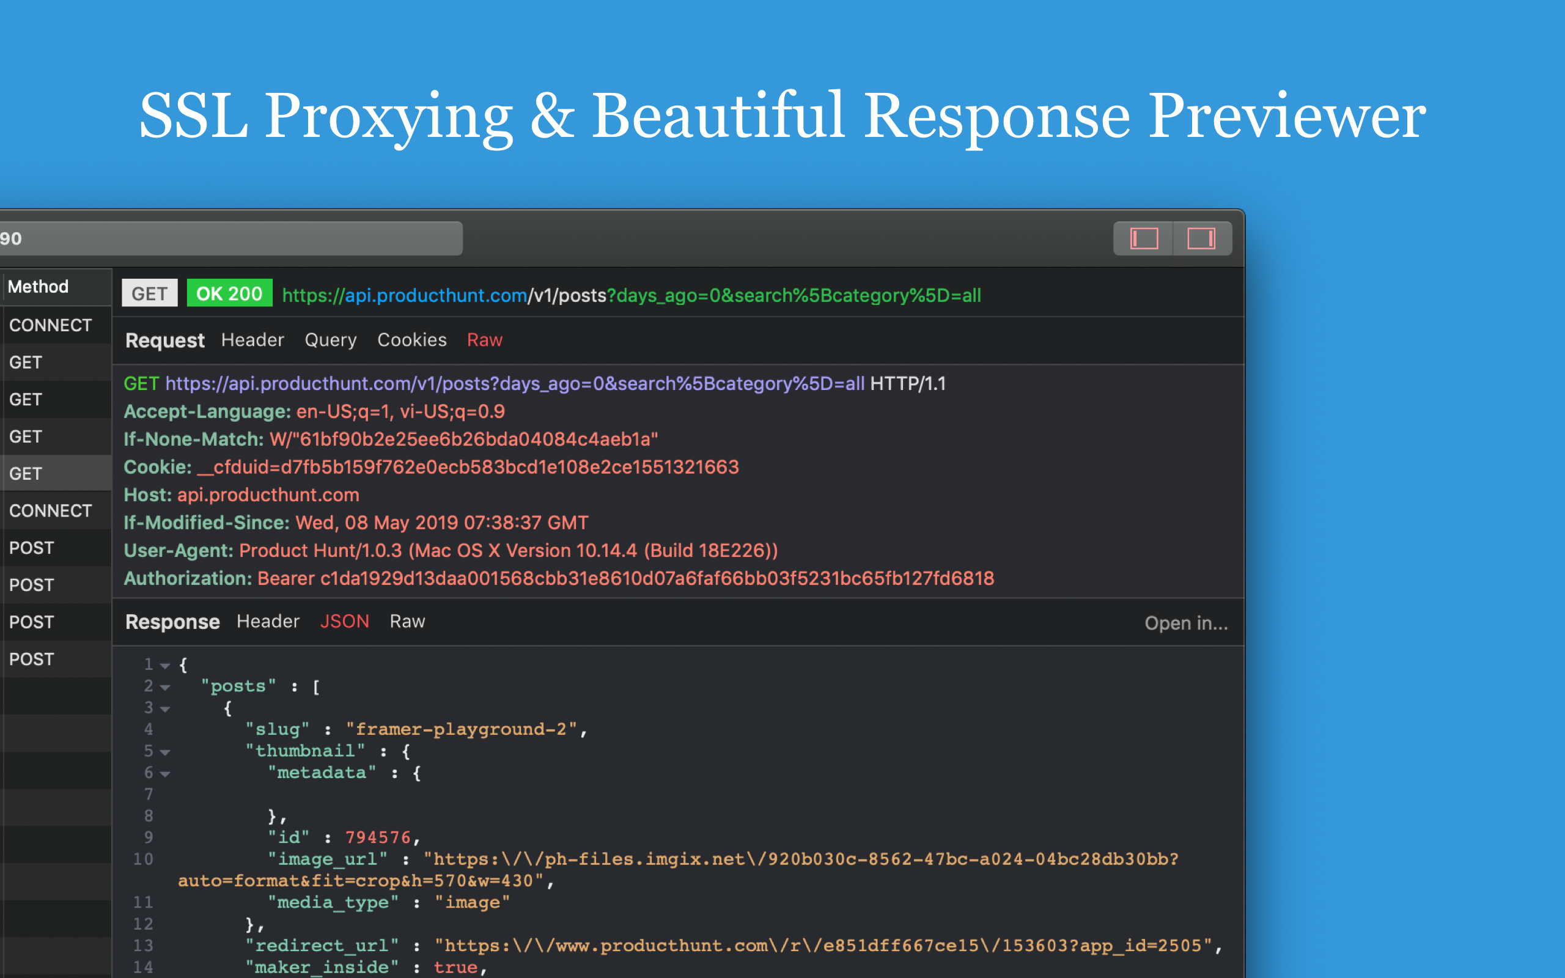Focus the toolbar address field showing 90
This screenshot has width=1565, height=978.
tap(231, 238)
